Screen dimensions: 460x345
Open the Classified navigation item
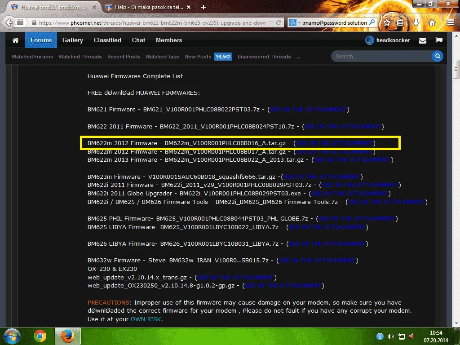pyautogui.click(x=107, y=40)
